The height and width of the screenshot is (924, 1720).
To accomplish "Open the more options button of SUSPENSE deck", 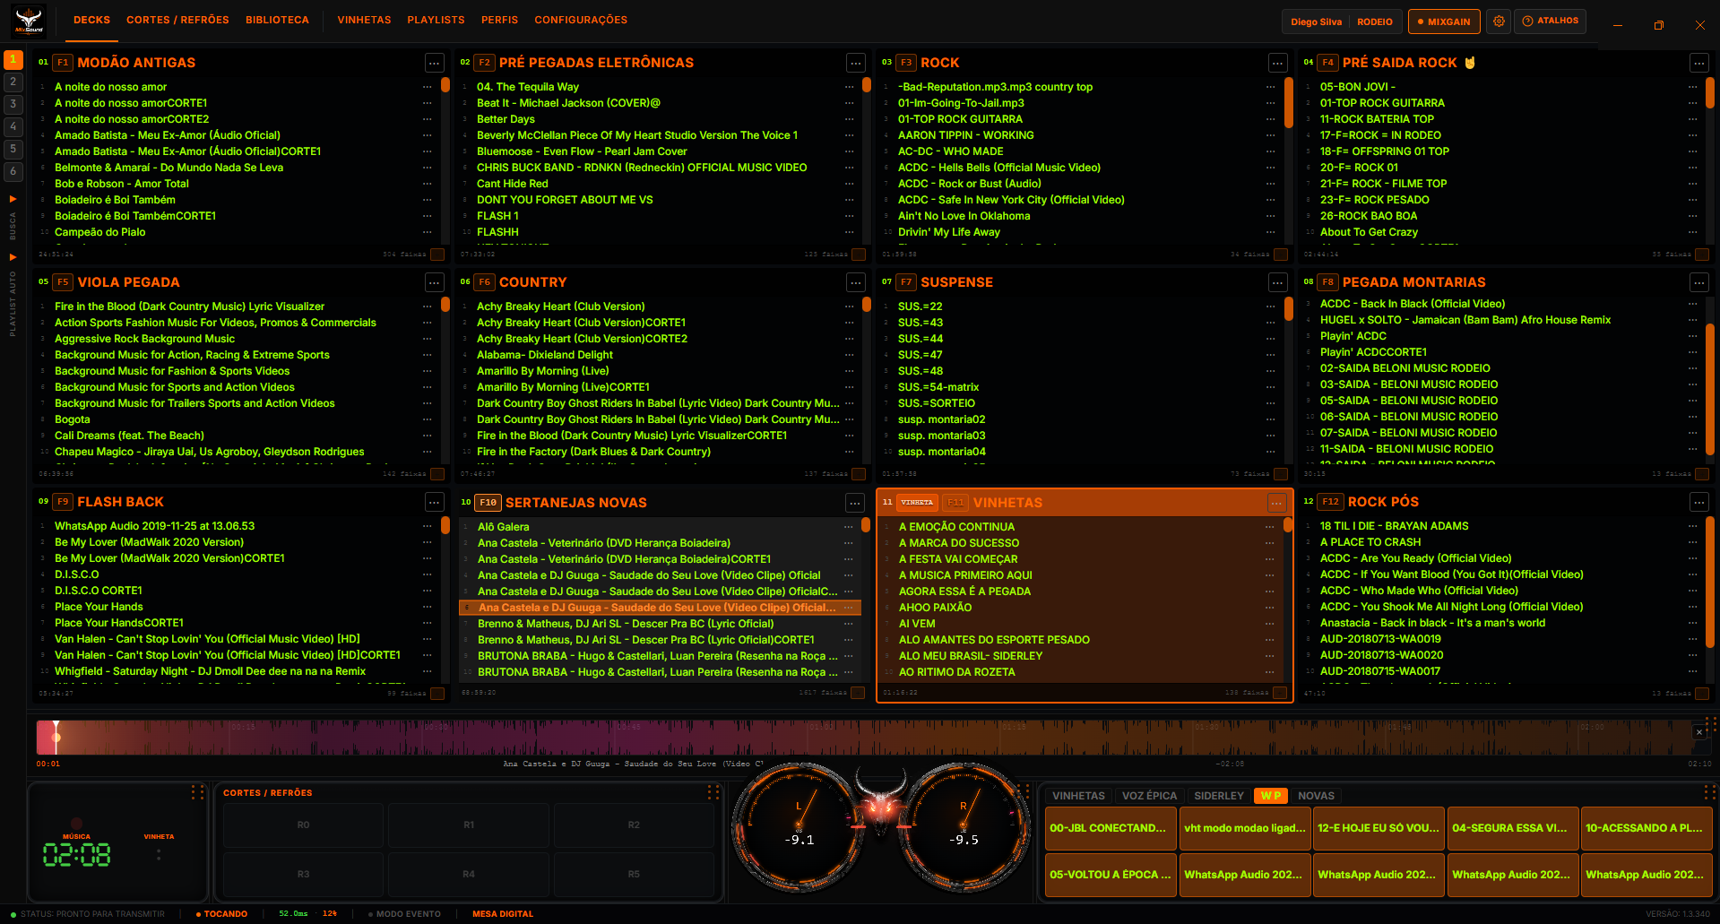I will pyautogui.click(x=1278, y=282).
